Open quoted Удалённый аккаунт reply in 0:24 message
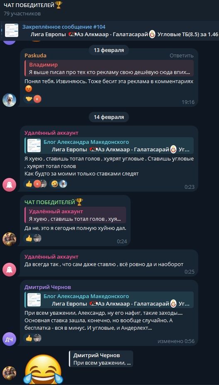The height and width of the screenshot is (385, 219). tap(75, 215)
